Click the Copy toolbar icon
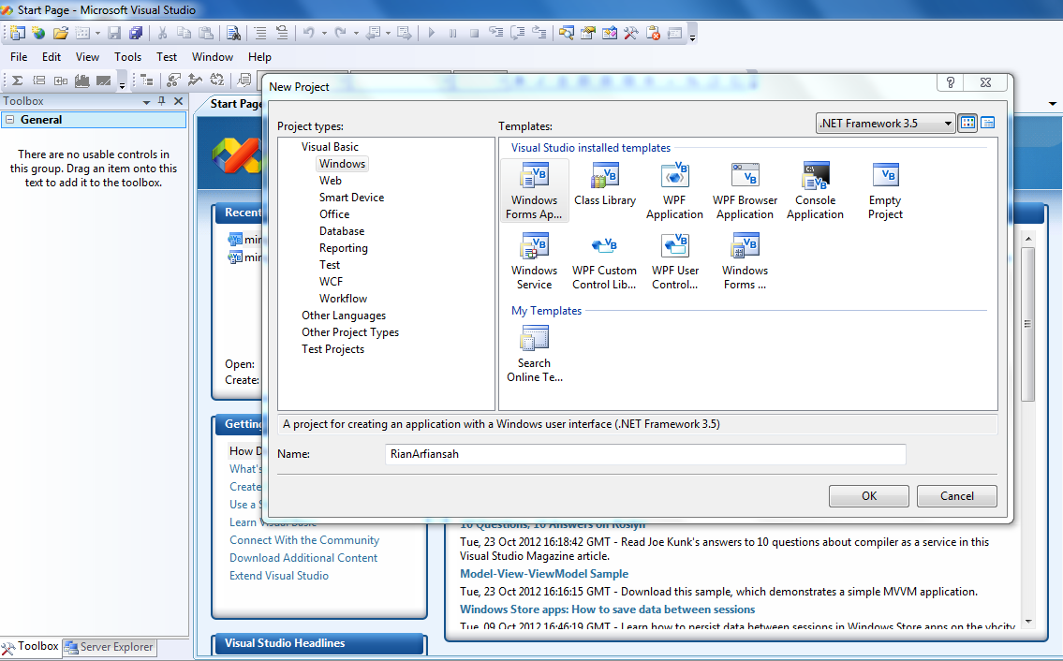1063x661 pixels. point(184,33)
